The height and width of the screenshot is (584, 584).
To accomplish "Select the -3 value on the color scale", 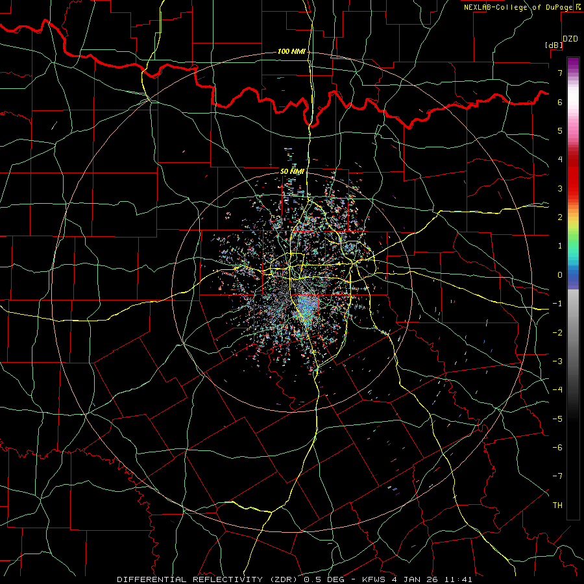I will point(557,361).
